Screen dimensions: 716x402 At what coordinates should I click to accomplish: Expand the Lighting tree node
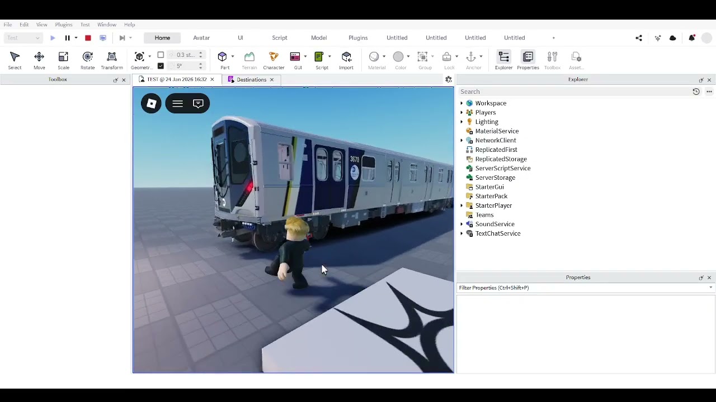(x=461, y=122)
